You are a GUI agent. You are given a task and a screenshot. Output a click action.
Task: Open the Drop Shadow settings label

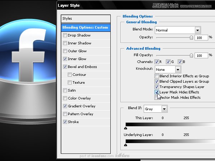[x=79, y=35]
